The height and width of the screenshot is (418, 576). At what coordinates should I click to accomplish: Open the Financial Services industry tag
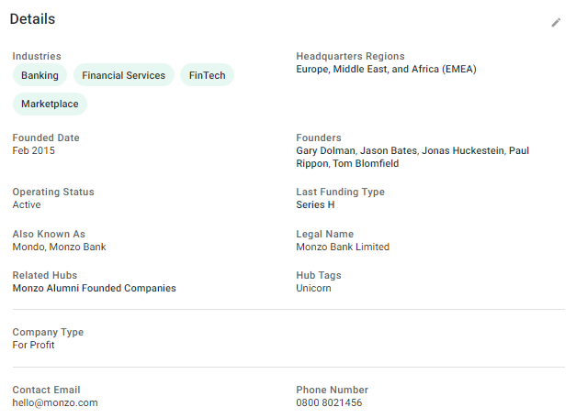tap(123, 75)
